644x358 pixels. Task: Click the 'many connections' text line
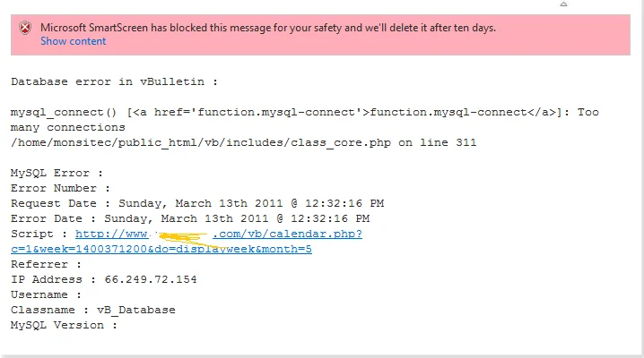[x=68, y=127]
